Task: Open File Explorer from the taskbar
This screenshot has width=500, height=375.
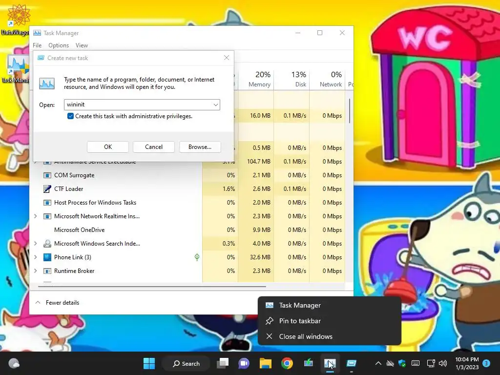Action: (265, 363)
